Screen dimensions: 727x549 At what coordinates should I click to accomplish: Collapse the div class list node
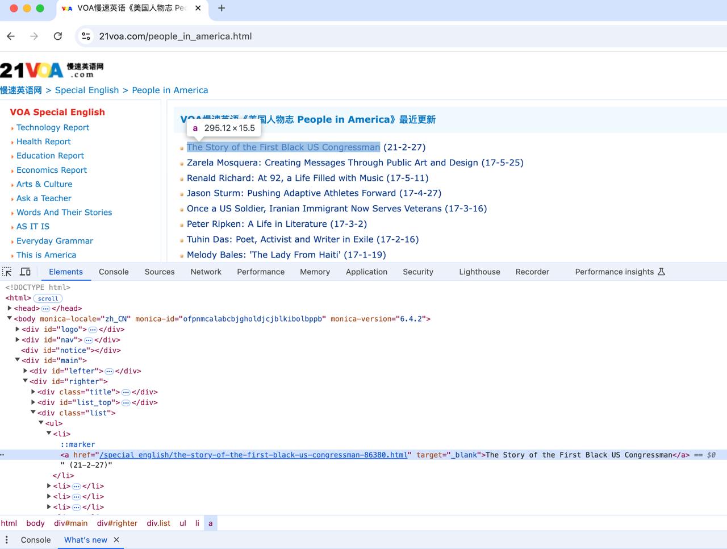[34, 413]
